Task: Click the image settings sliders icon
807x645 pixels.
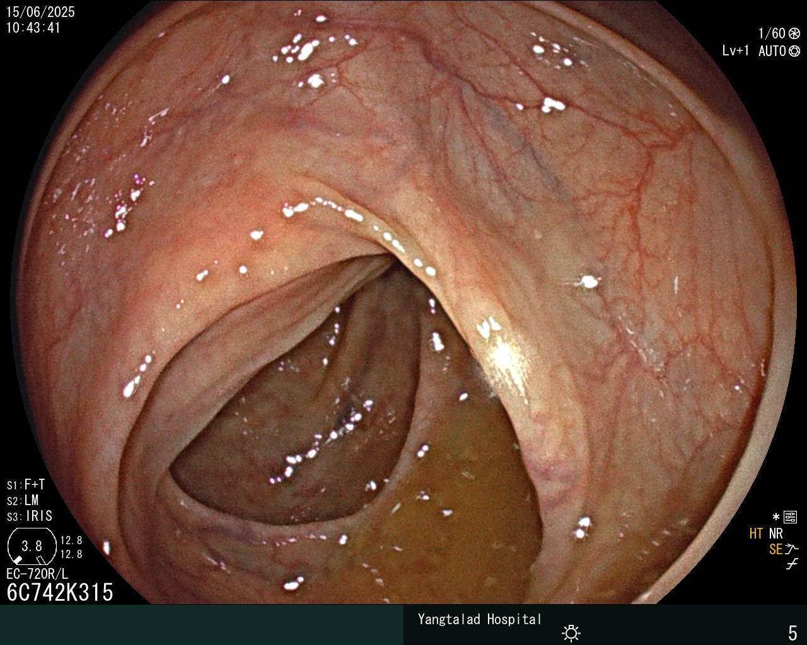Action: point(790,518)
